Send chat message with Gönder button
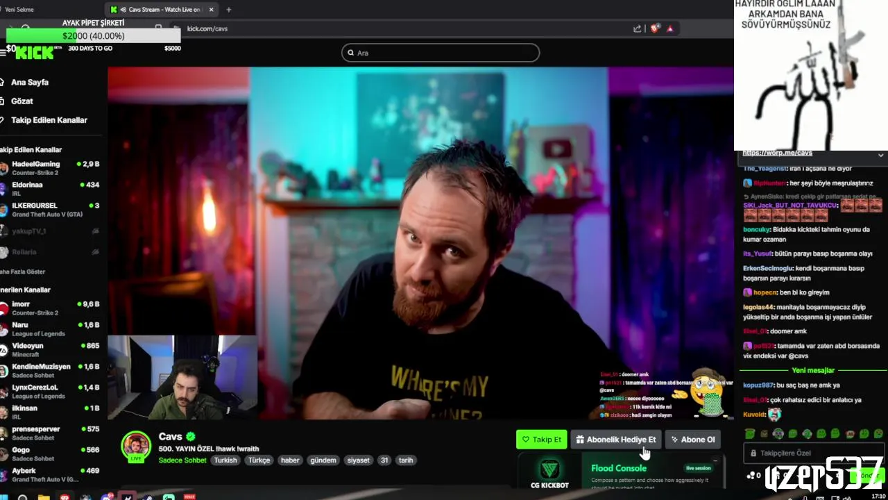Screen dimensions: 888x500 click(x=867, y=476)
